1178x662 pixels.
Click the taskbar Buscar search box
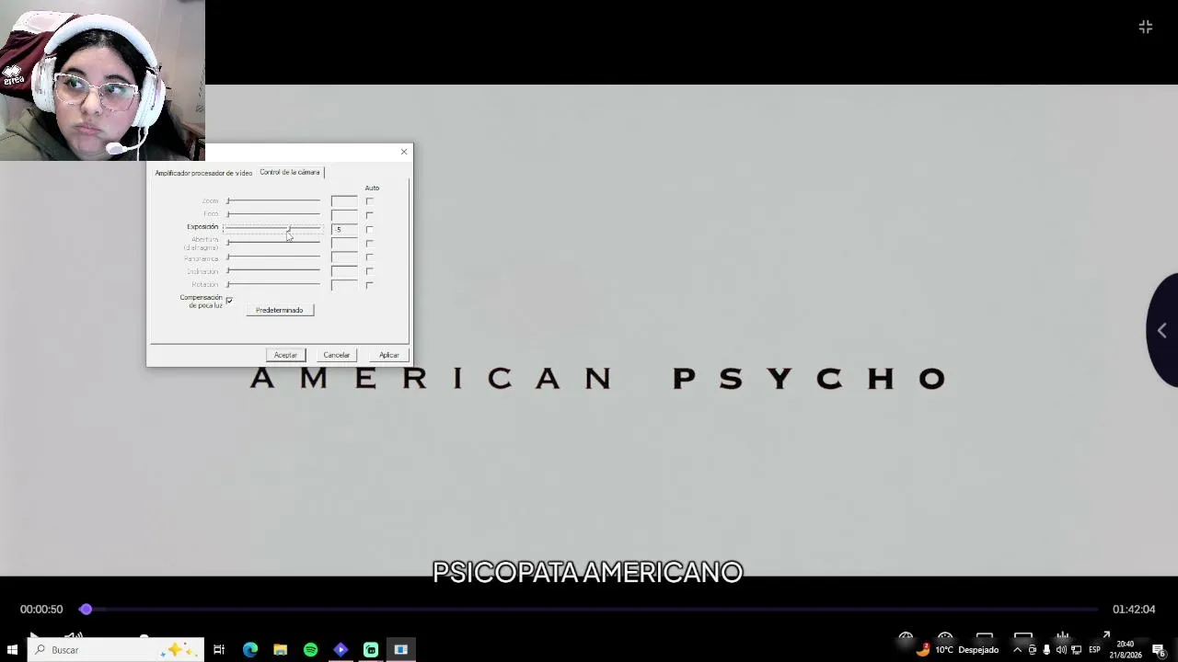point(115,650)
